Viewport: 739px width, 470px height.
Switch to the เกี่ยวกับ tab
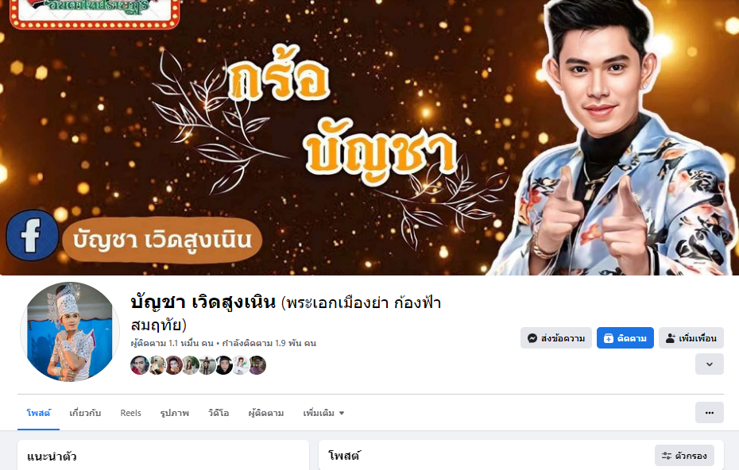pyautogui.click(x=85, y=413)
